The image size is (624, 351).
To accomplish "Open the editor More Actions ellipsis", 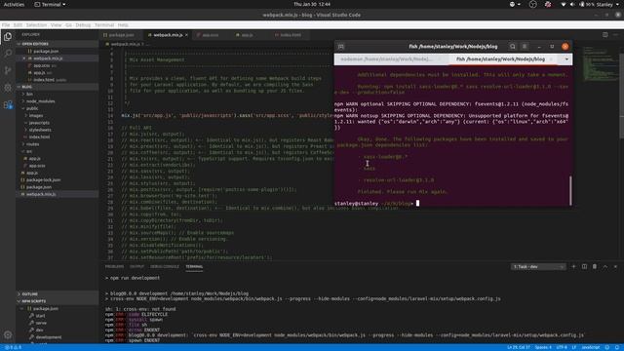I will [615, 35].
